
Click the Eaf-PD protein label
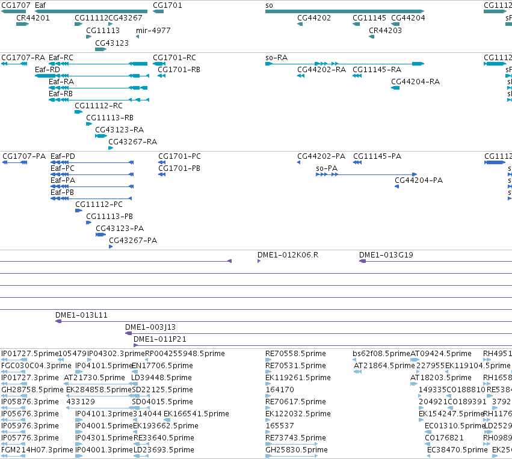pyautogui.click(x=63, y=156)
